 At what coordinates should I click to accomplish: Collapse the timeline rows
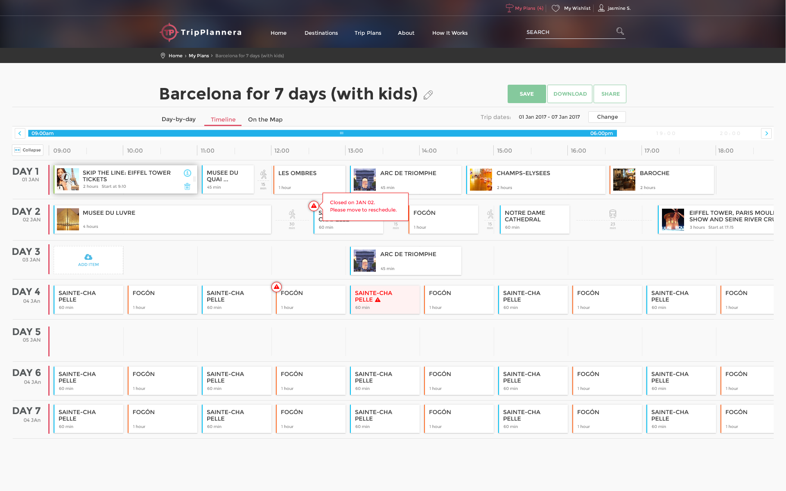click(x=28, y=150)
